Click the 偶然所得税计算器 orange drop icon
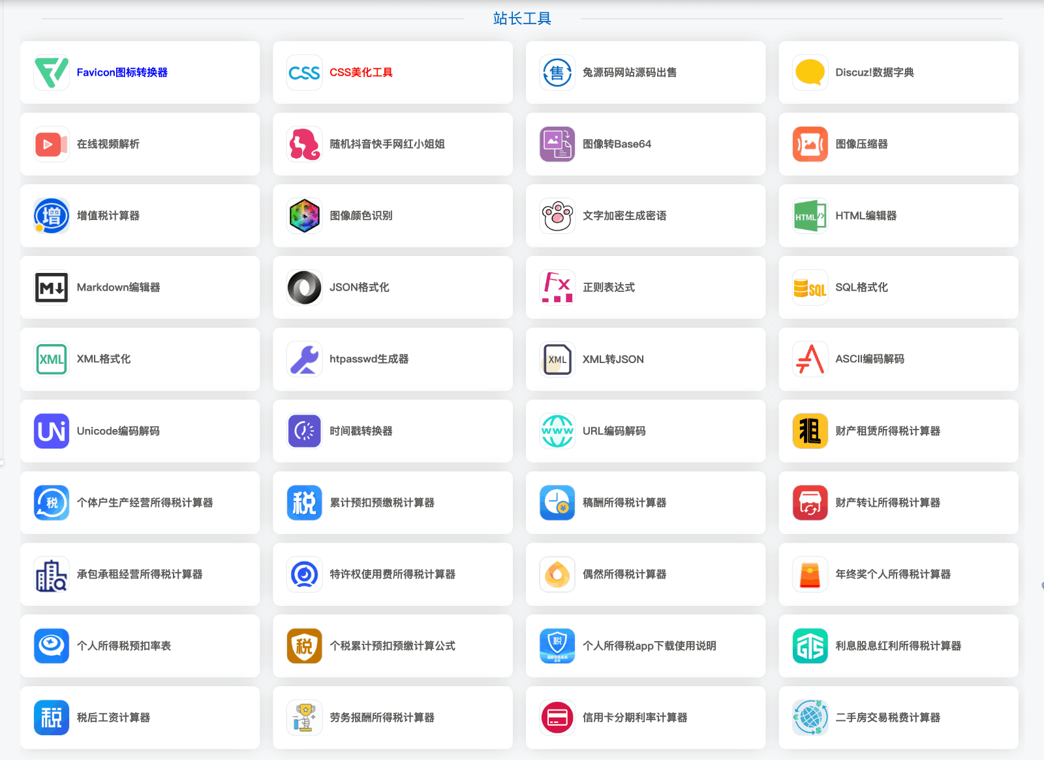 coord(557,574)
